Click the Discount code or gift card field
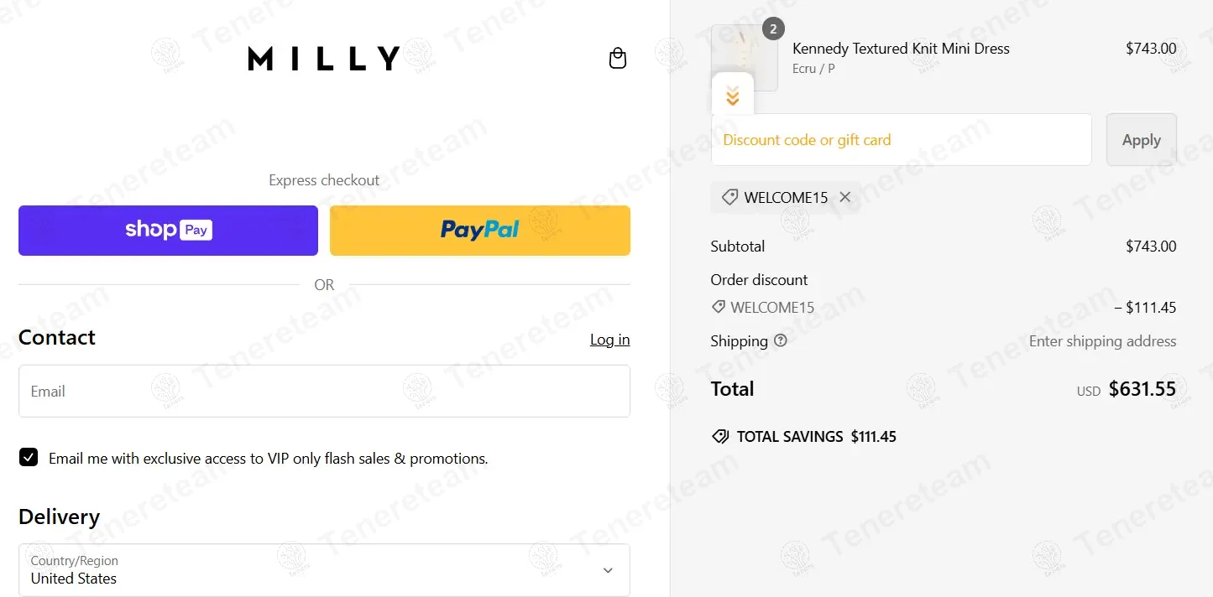This screenshot has height=597, width=1213. pyautogui.click(x=901, y=140)
